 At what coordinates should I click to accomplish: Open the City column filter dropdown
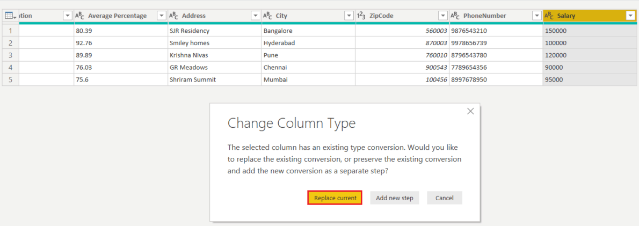click(x=349, y=16)
